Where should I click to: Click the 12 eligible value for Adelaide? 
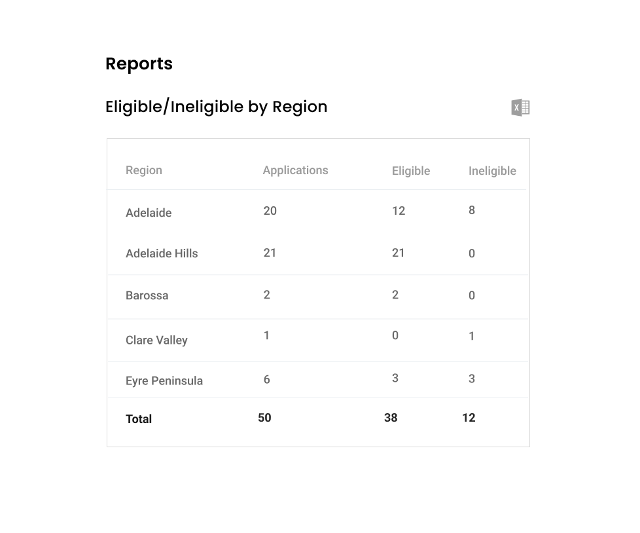click(397, 211)
